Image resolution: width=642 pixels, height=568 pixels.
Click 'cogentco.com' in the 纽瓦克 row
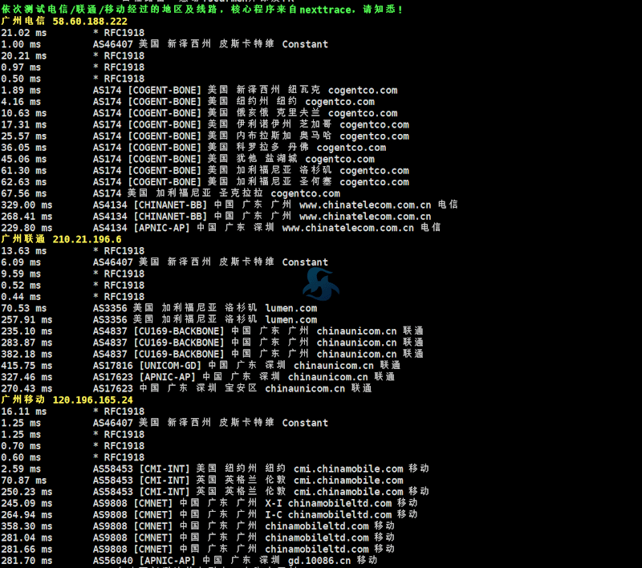[x=363, y=90]
